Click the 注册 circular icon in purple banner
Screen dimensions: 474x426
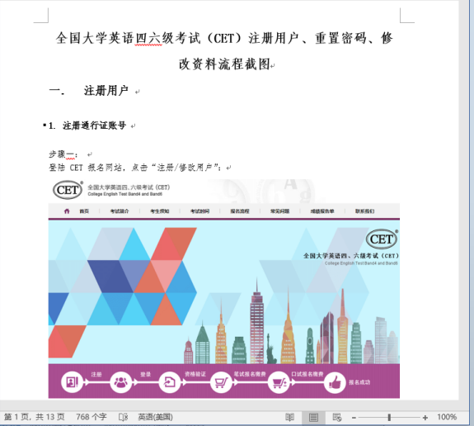pyautogui.click(x=72, y=382)
